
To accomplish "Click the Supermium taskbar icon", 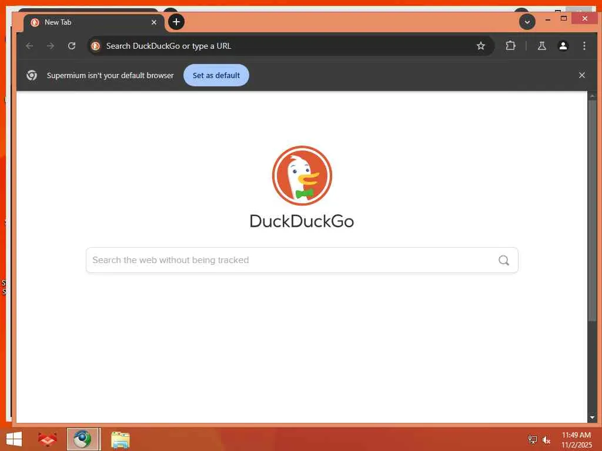I will 83,439.
